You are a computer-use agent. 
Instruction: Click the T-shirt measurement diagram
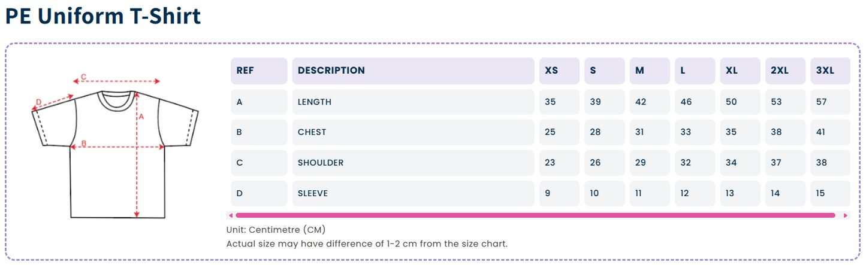click(x=114, y=146)
